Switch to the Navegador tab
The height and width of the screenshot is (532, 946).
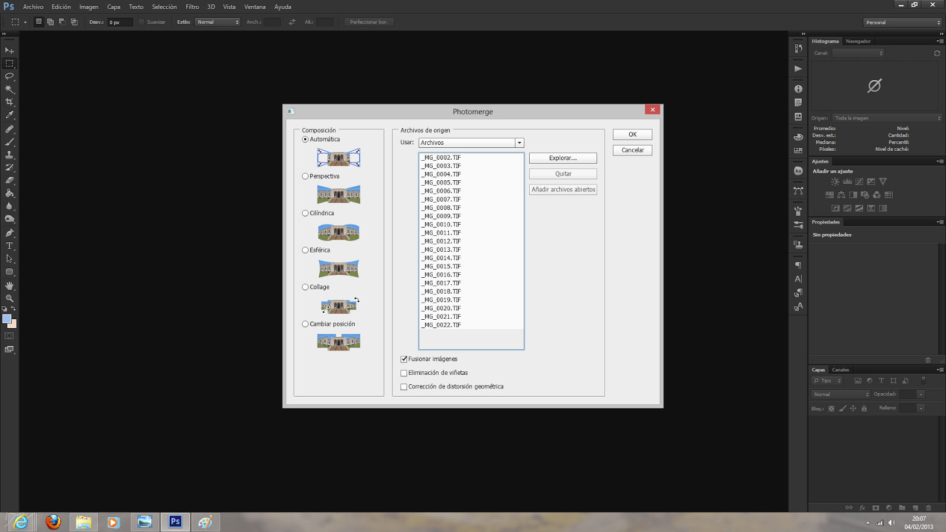858,41
